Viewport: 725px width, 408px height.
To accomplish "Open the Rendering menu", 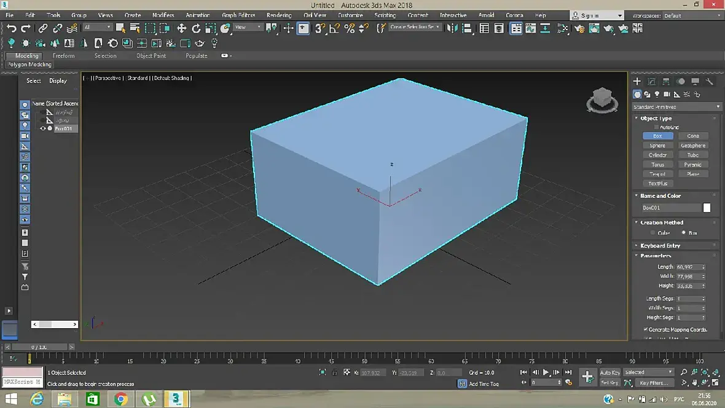I will coord(279,15).
